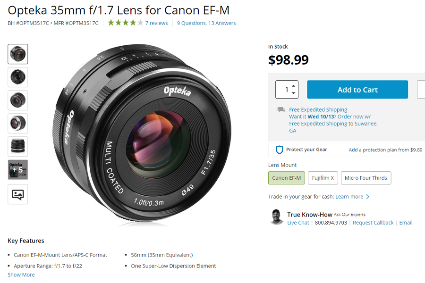The height and width of the screenshot is (283, 425).
Task: Decrease quantity with the down arrow
Action: point(294,93)
